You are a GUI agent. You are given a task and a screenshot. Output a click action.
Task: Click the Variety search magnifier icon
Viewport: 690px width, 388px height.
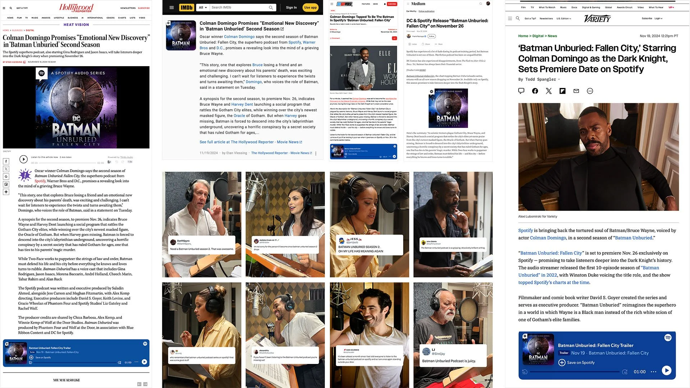pos(517,18)
